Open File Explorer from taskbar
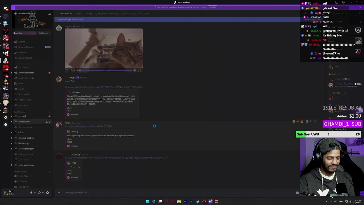Viewport: 364px width, 205px height. pyautogui.click(x=179, y=202)
